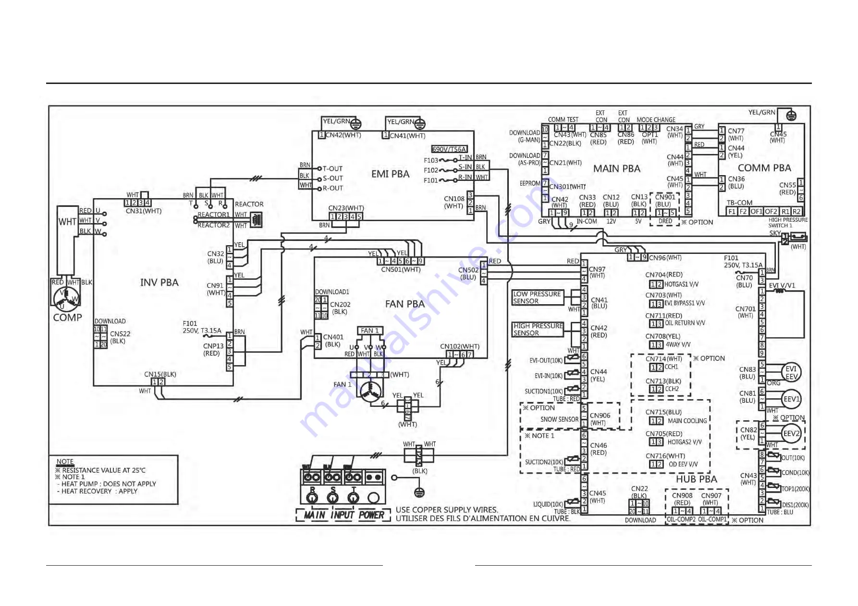Click the CN15(BLK) connector label

pyautogui.click(x=160, y=374)
